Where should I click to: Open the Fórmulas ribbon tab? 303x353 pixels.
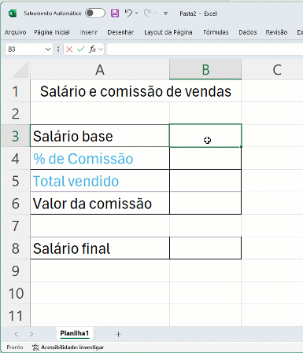coord(216,32)
